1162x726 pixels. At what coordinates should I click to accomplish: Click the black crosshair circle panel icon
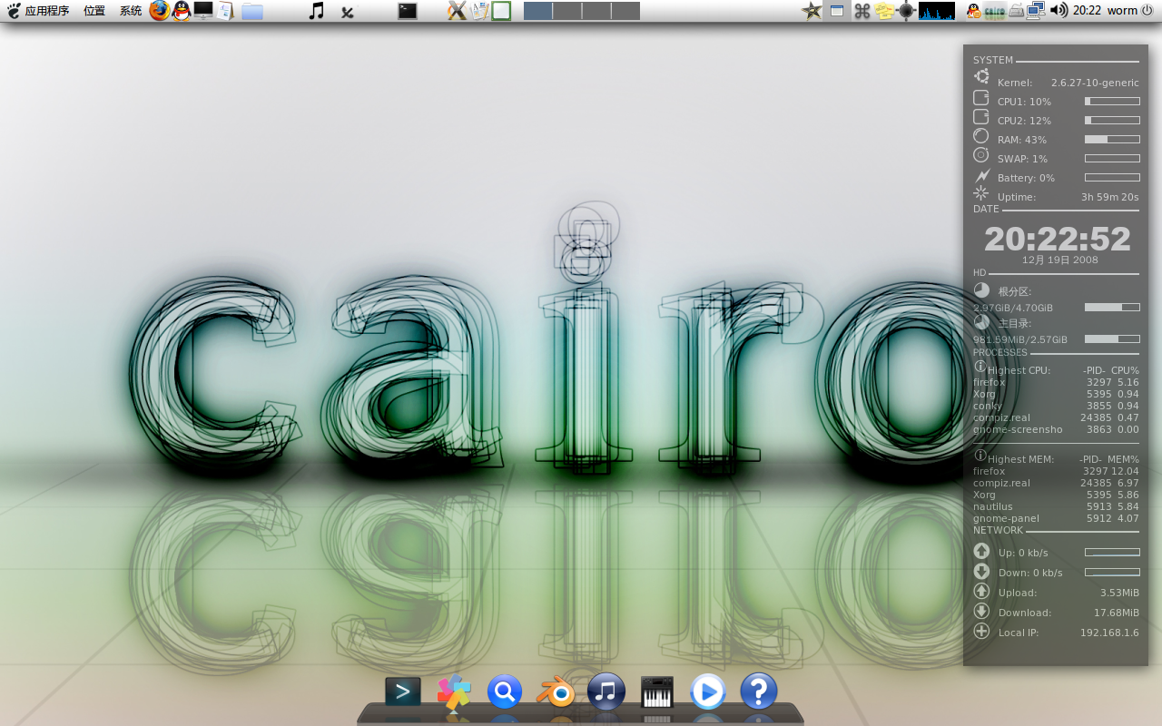point(906,11)
